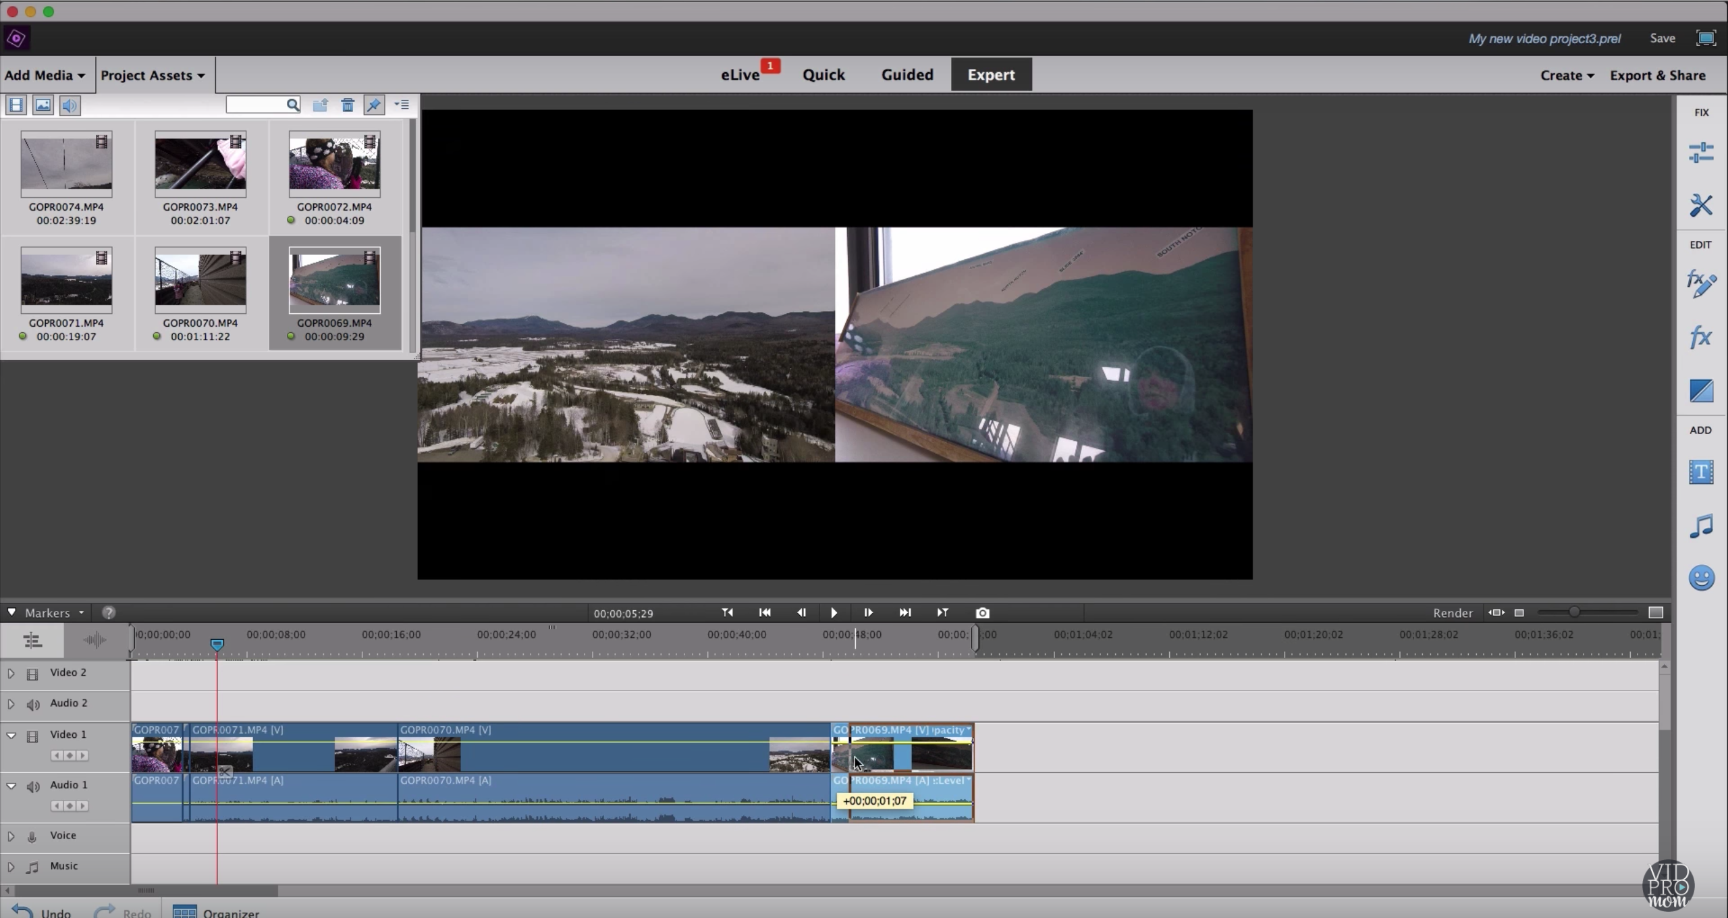Open the Transitions panel icon
The height and width of the screenshot is (918, 1728).
[x=1700, y=390]
